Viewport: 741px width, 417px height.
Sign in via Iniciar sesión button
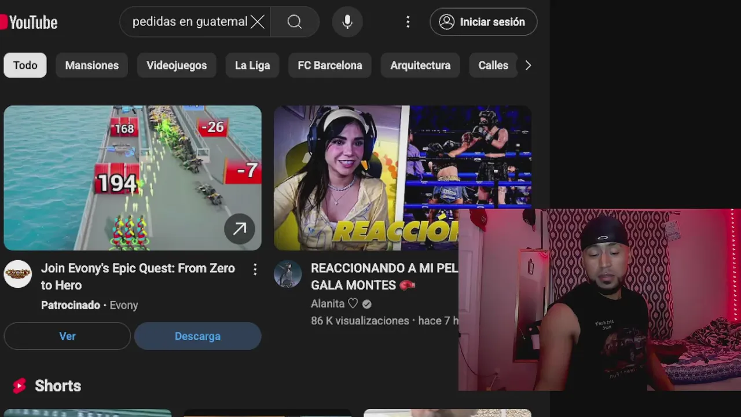coord(483,22)
